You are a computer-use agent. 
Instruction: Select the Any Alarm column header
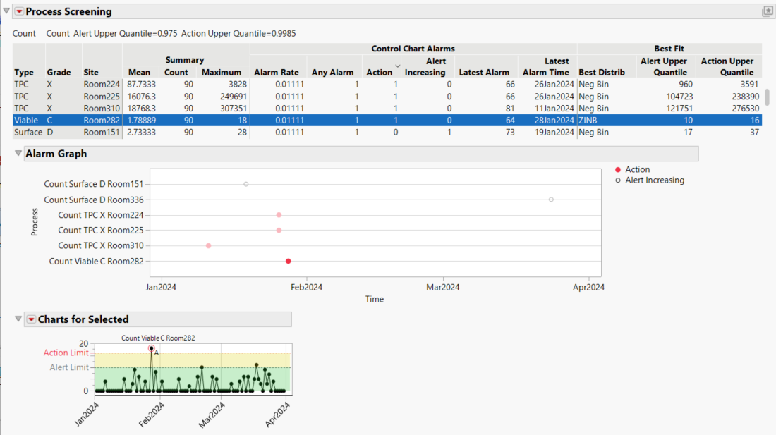pos(332,72)
